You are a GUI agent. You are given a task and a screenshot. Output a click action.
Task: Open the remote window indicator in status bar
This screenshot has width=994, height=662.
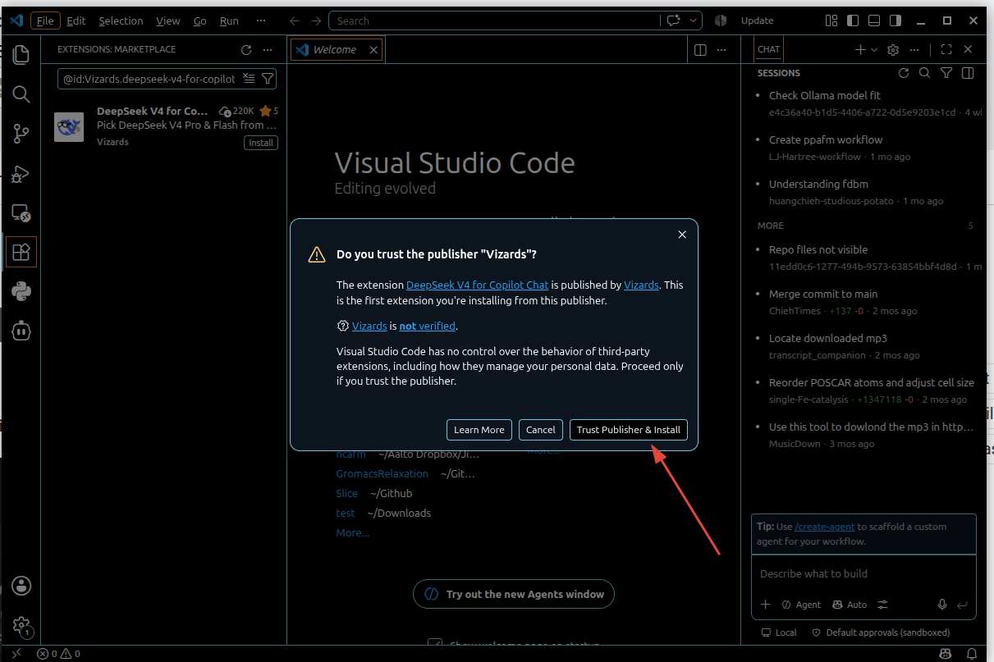16,654
